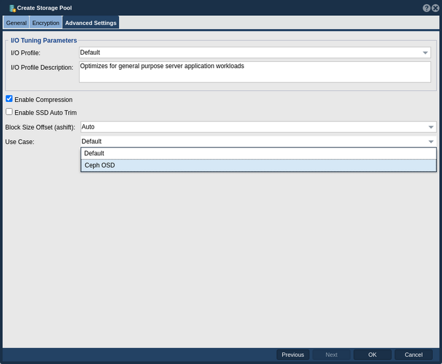The image size is (442, 364).
Task: Click the I/O Profile Description label
Action: click(42, 67)
